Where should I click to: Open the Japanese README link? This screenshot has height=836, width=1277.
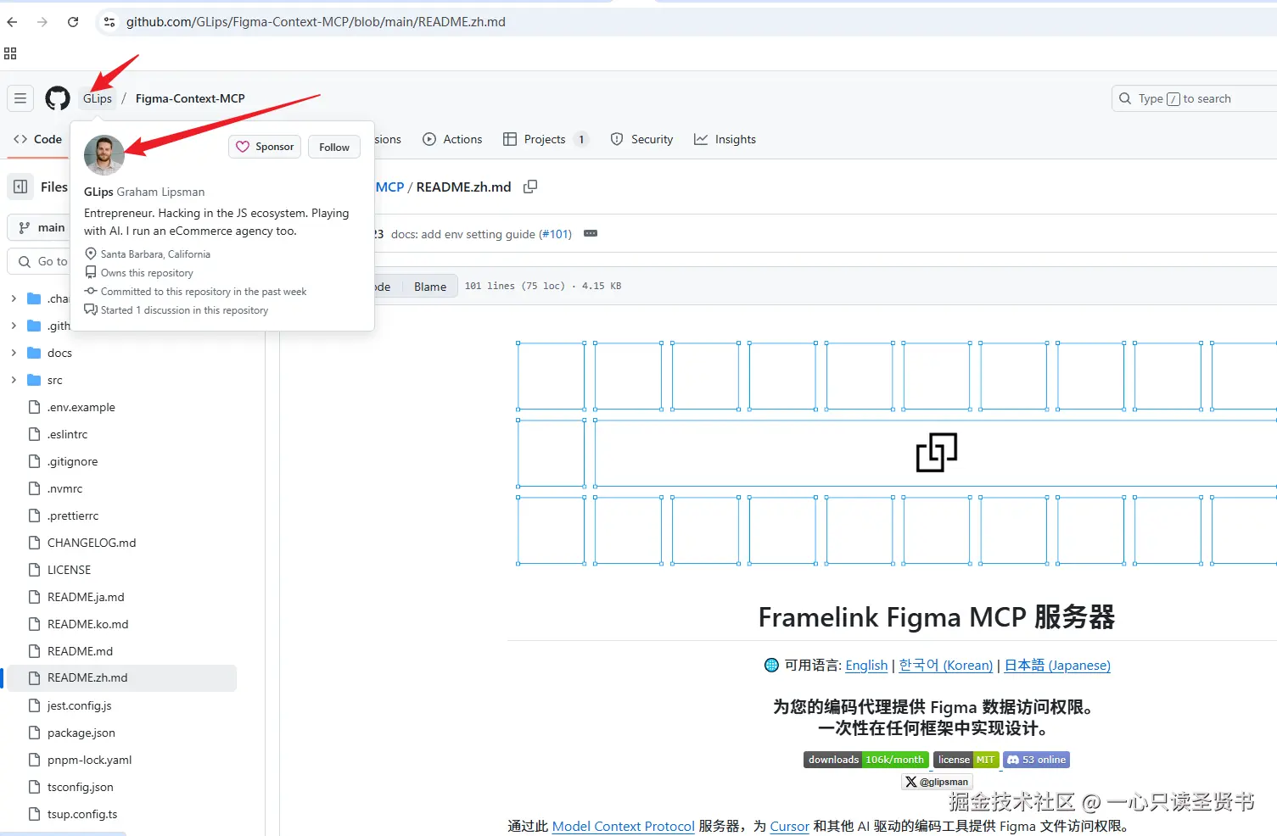(1057, 666)
